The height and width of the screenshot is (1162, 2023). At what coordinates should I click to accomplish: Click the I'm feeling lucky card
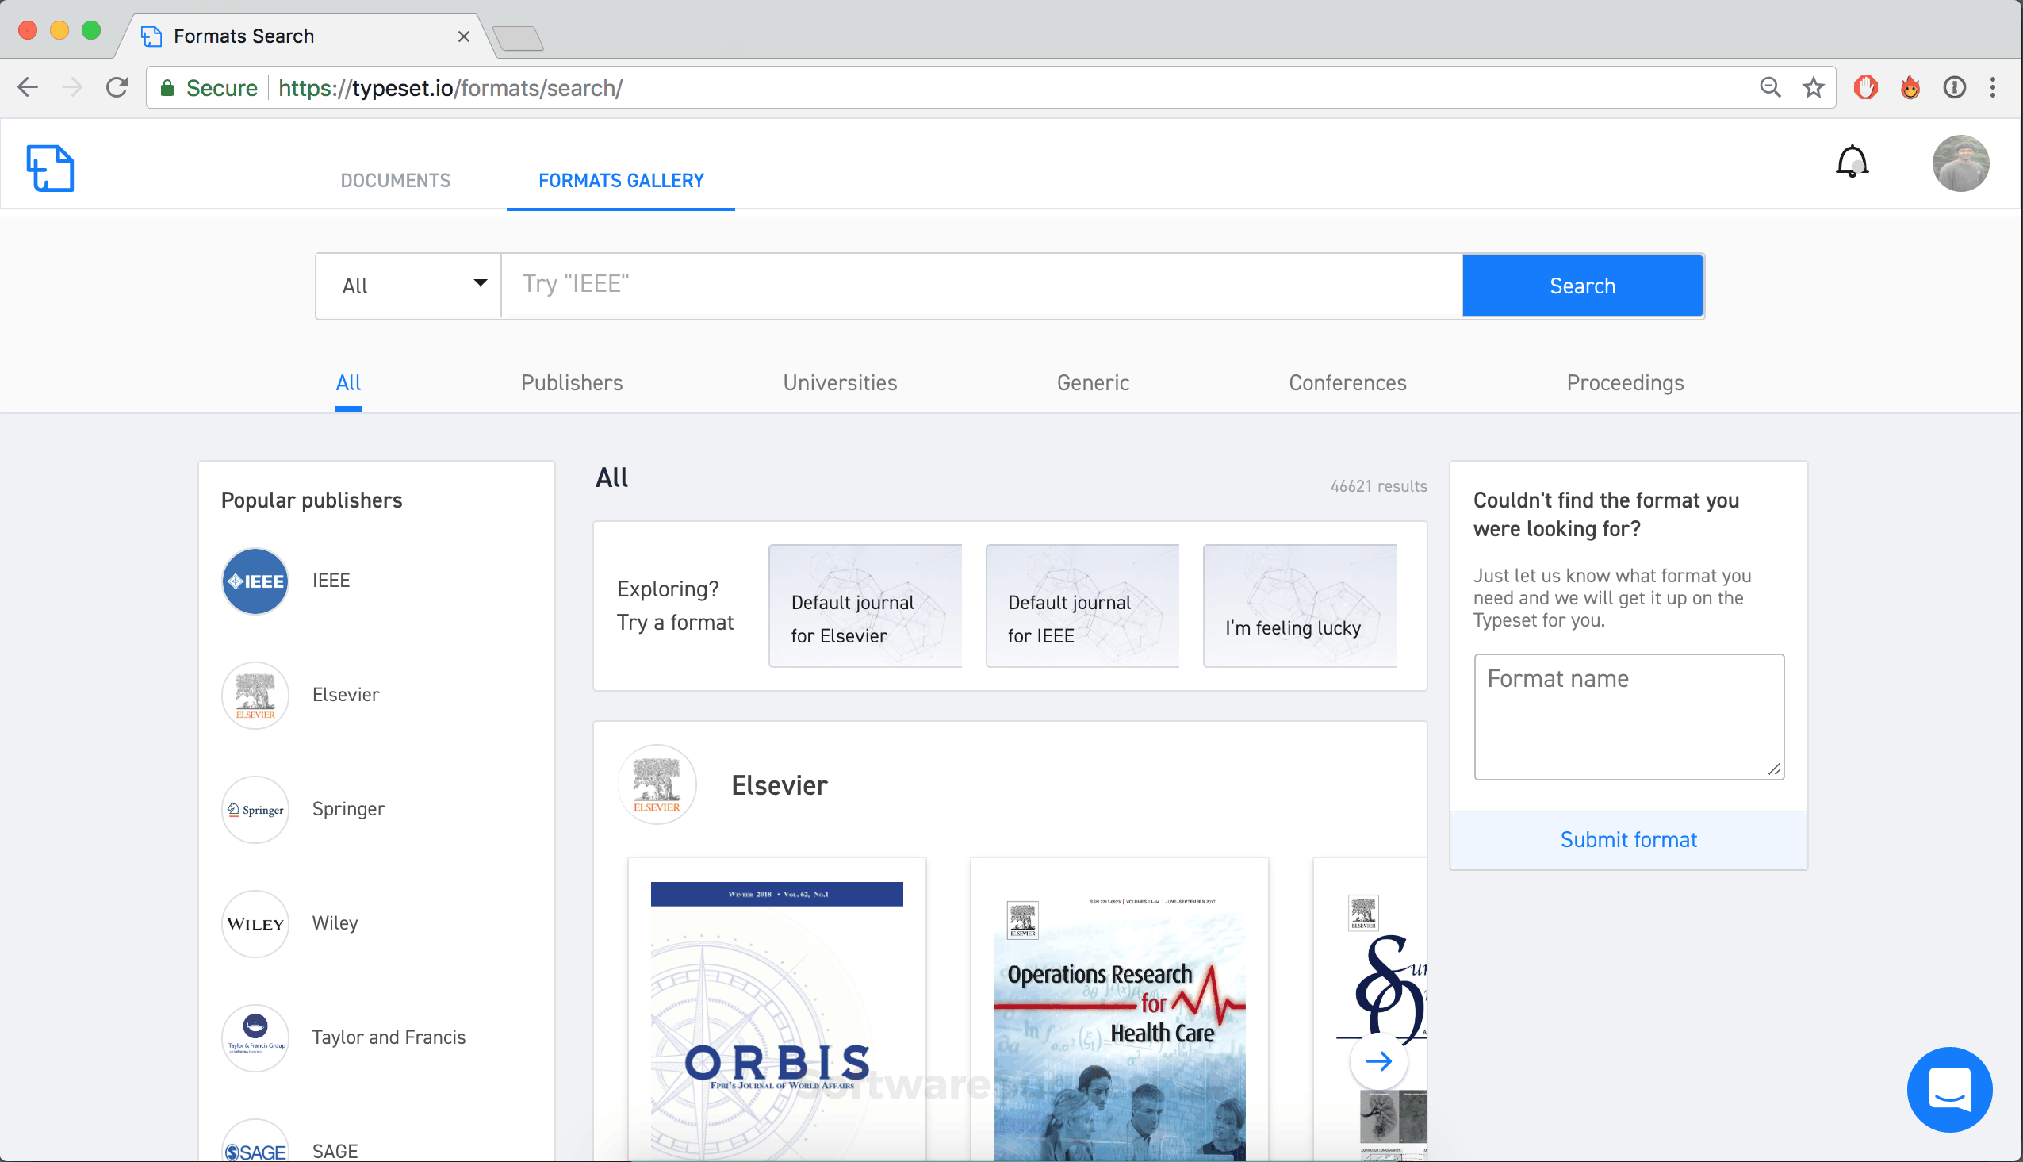point(1299,606)
